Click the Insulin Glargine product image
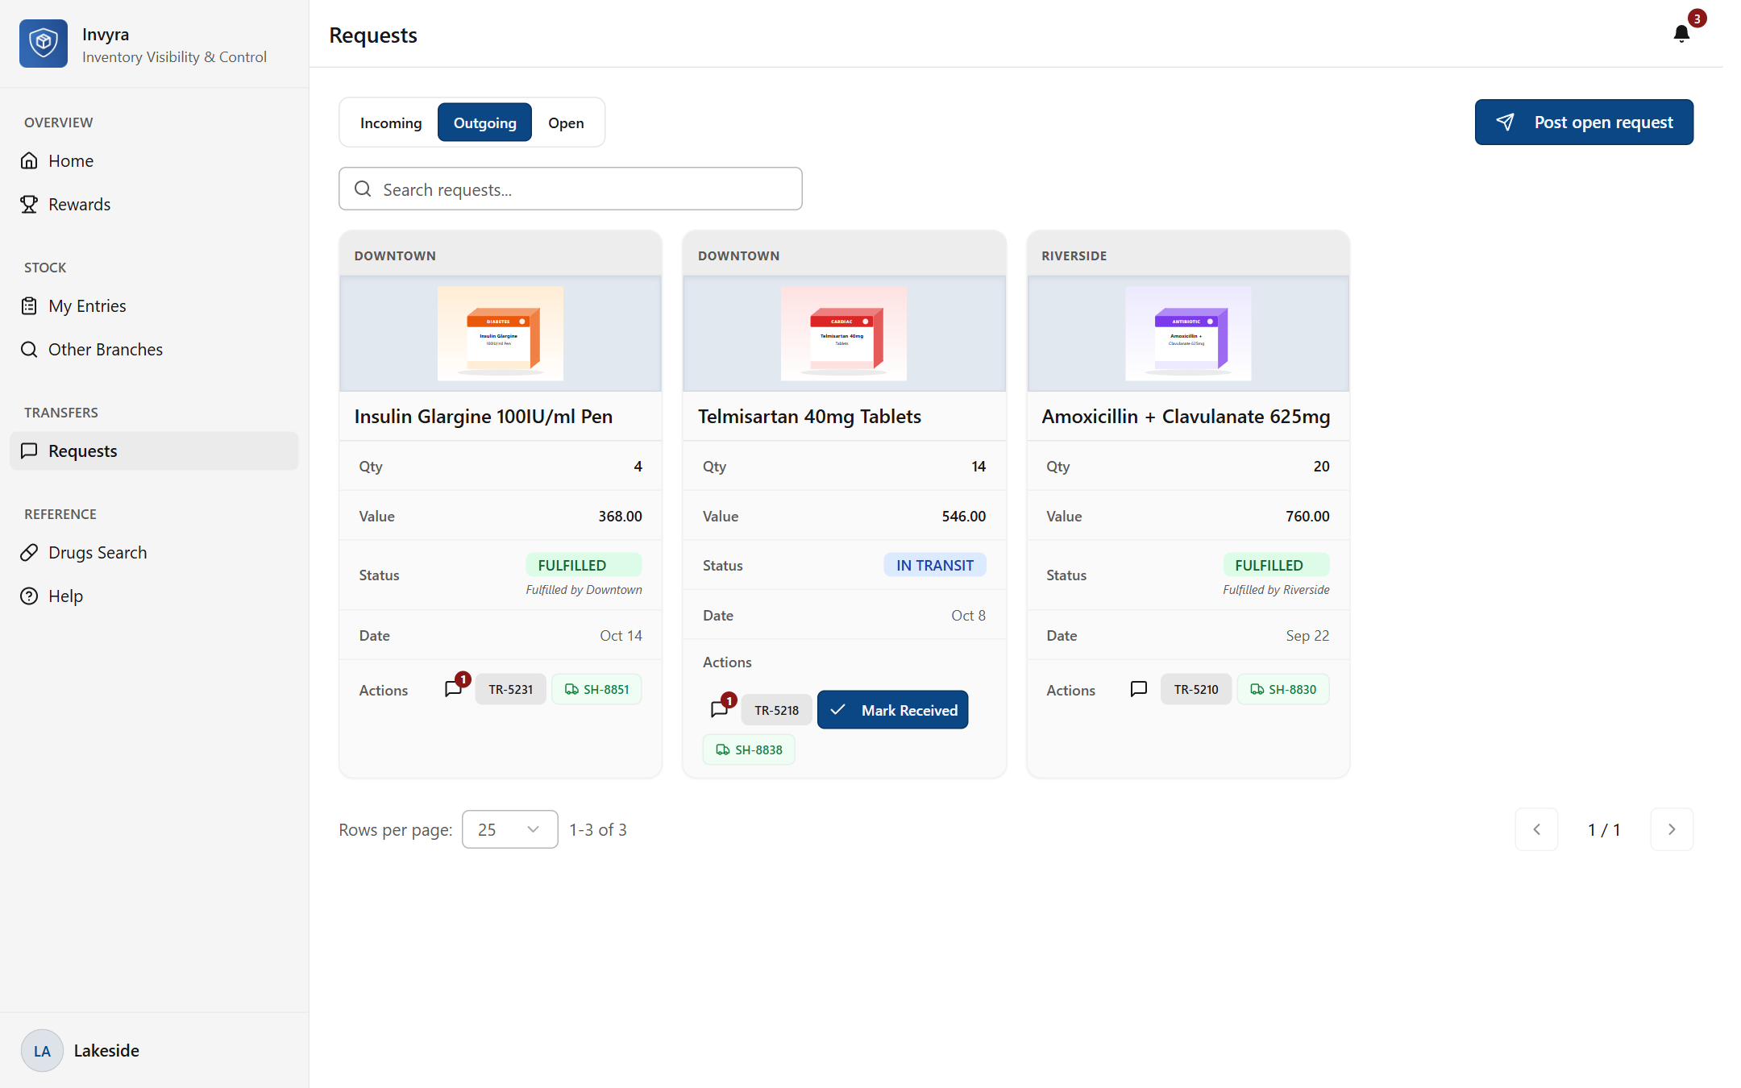 (500, 334)
